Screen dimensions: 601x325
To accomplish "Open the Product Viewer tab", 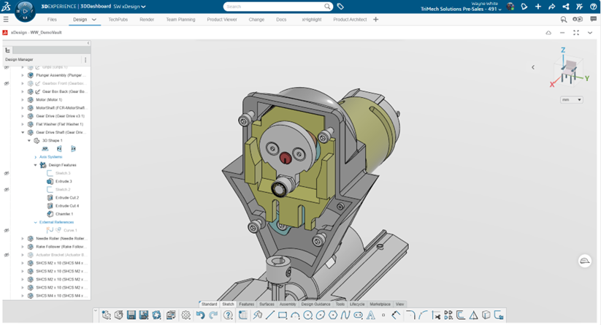I will coord(221,20).
